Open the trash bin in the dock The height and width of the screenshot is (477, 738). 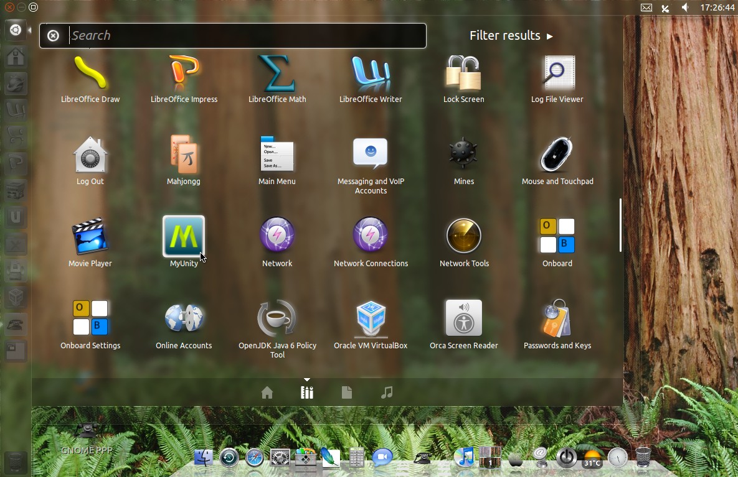pyautogui.click(x=643, y=457)
